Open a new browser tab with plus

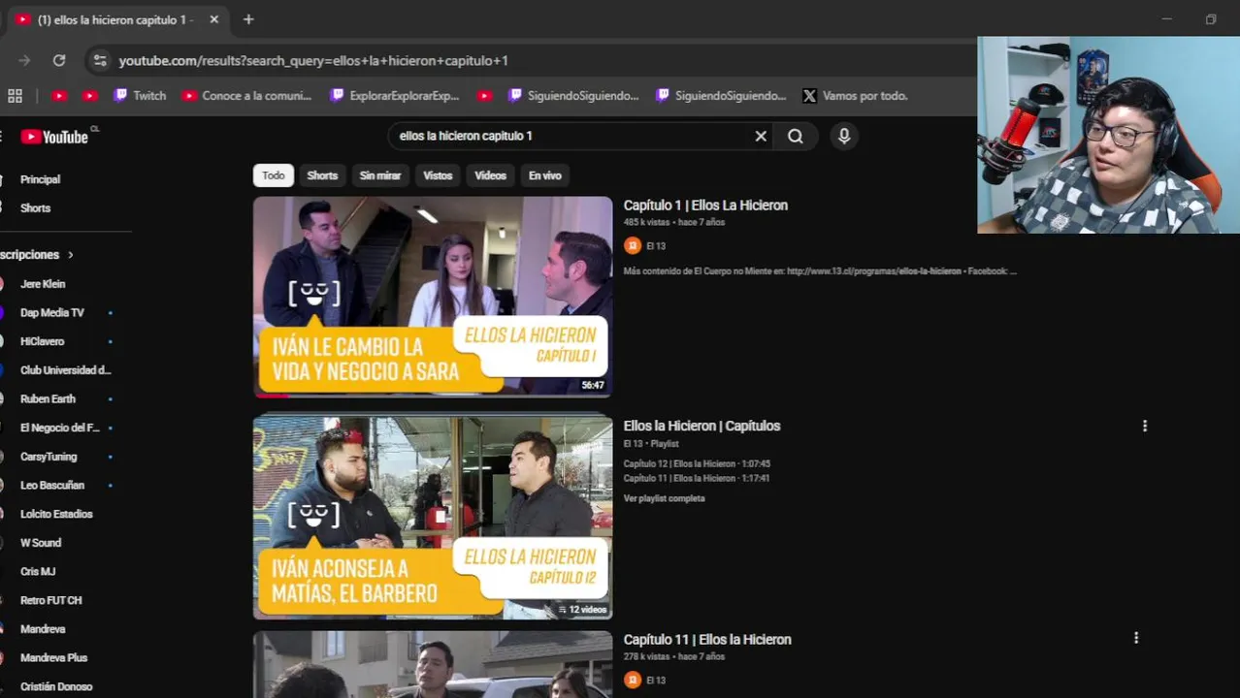(248, 19)
